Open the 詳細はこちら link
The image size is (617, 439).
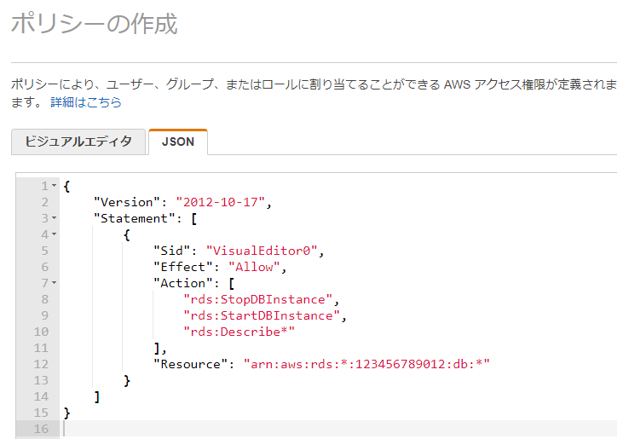[86, 102]
